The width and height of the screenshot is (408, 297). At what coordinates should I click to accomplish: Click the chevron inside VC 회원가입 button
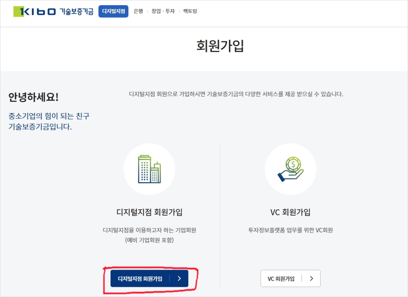(312, 278)
